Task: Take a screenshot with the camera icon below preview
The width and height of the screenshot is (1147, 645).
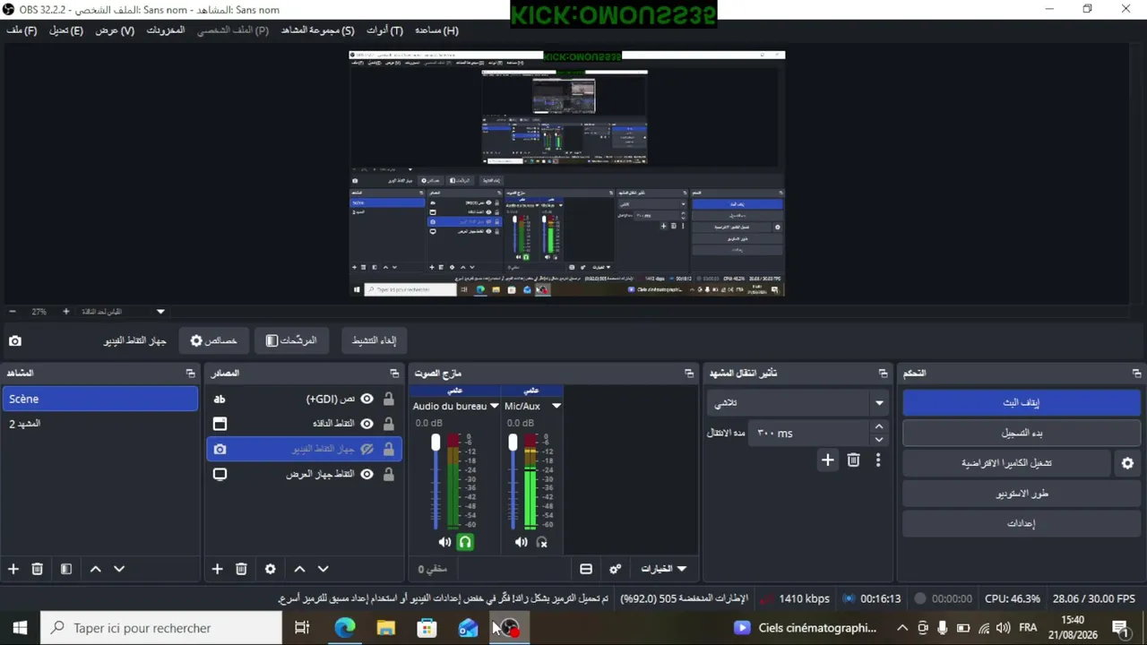Action: (15, 340)
